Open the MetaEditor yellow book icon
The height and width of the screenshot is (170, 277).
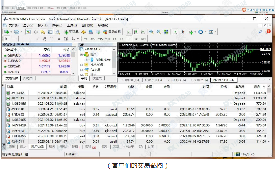point(84,32)
